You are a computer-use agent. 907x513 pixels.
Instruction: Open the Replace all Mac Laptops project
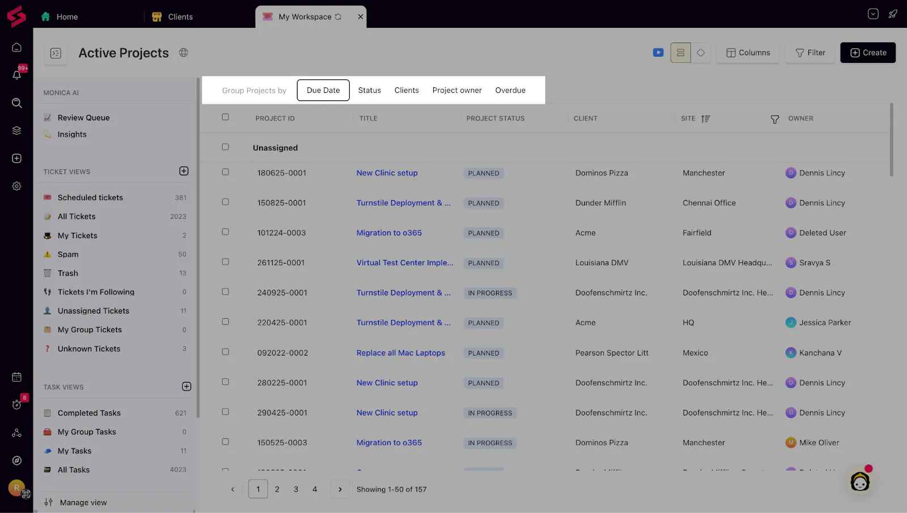(x=401, y=353)
